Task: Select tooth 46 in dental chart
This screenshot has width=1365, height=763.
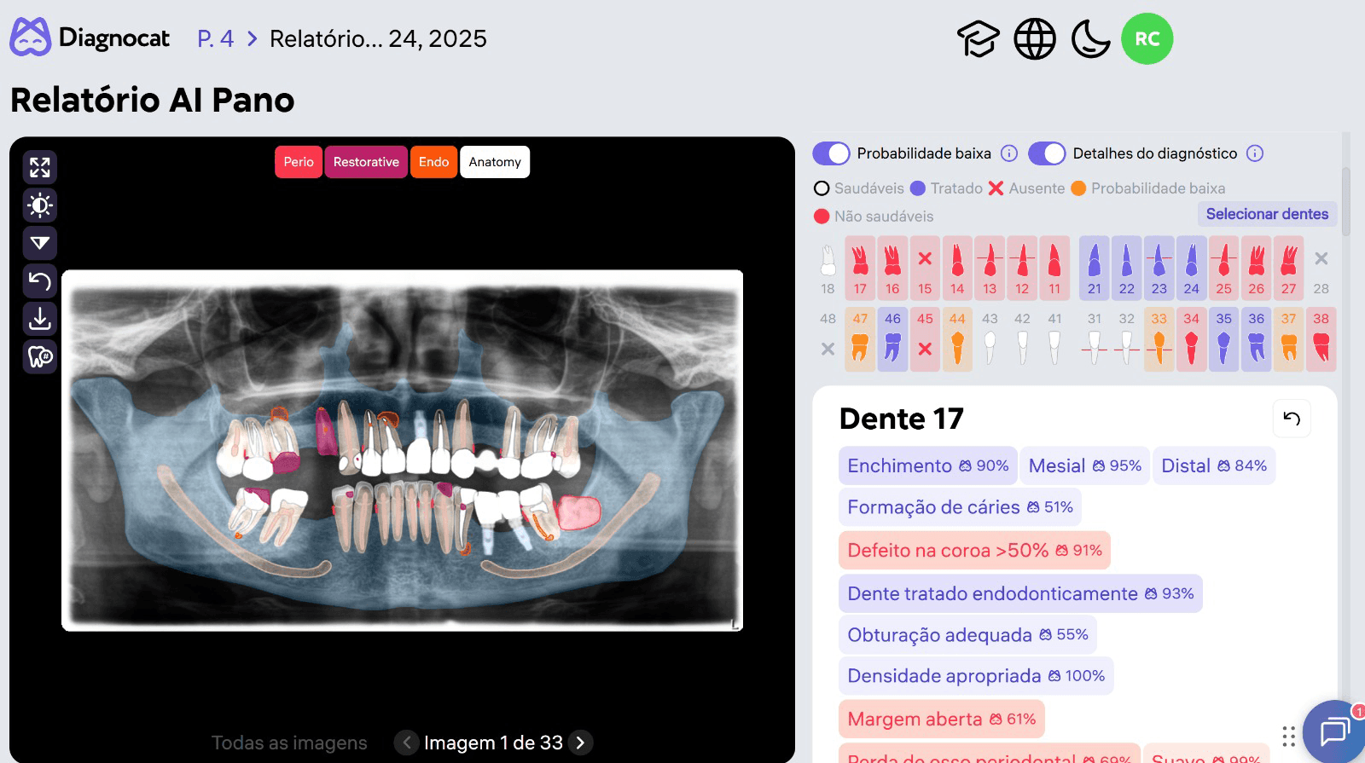Action: point(892,339)
